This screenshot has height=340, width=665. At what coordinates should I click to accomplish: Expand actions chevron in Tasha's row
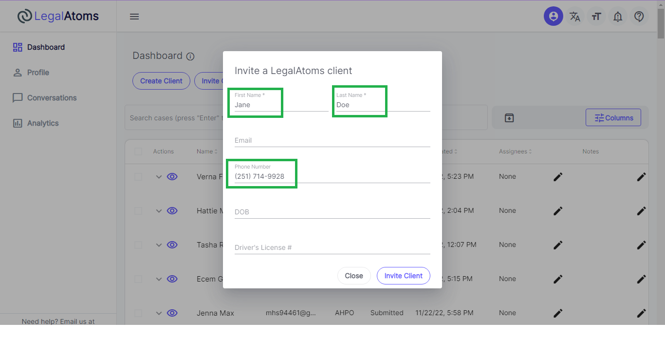159,245
